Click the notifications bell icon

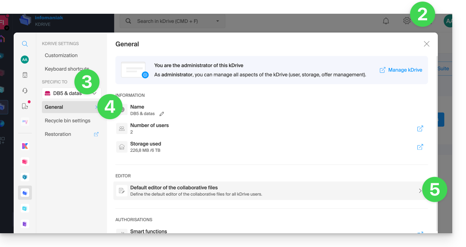tap(386, 21)
